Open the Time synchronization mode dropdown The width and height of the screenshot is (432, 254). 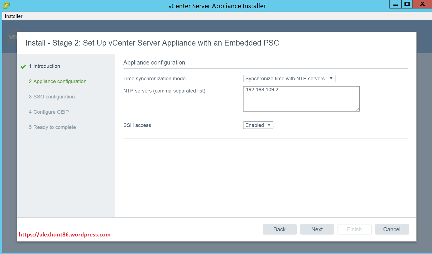[289, 78]
